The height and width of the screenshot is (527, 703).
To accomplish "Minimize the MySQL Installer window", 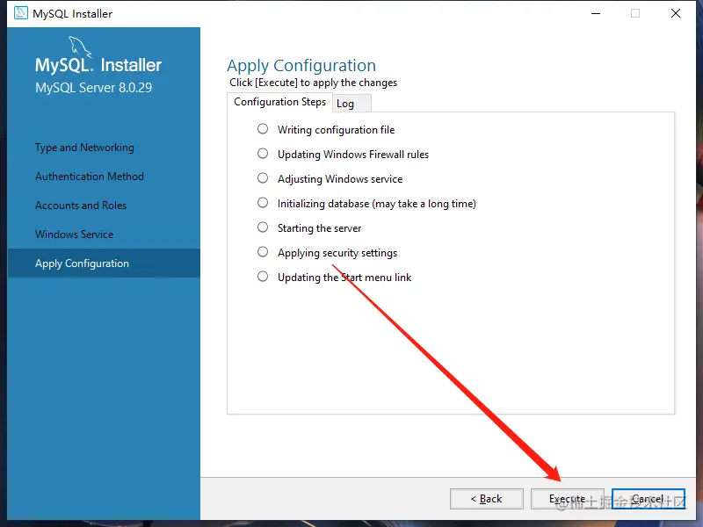I will pyautogui.click(x=596, y=13).
